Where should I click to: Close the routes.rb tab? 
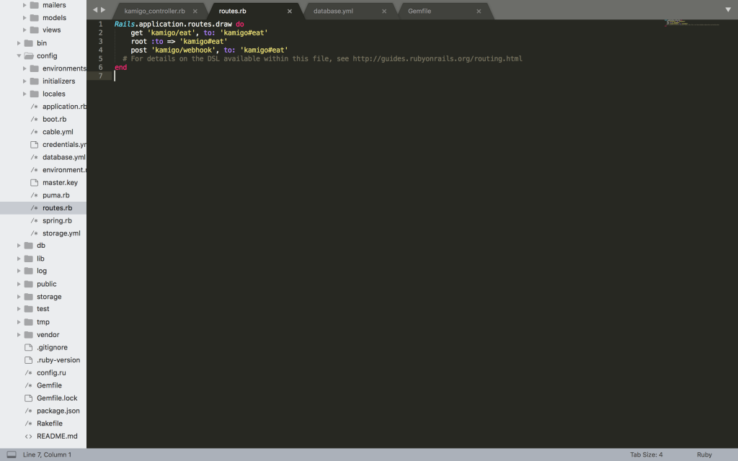pyautogui.click(x=290, y=12)
